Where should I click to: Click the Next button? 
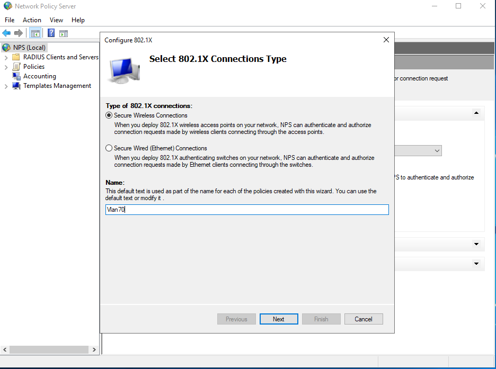(x=279, y=319)
